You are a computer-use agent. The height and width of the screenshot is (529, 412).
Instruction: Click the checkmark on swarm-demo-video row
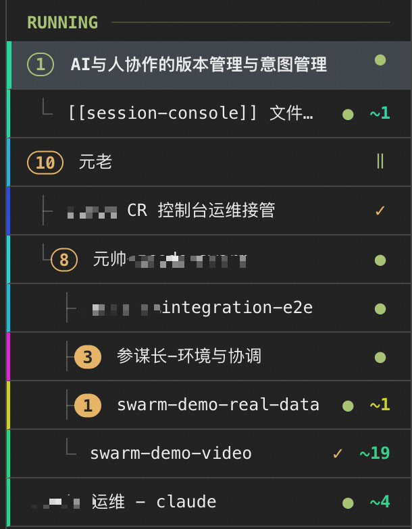click(338, 453)
